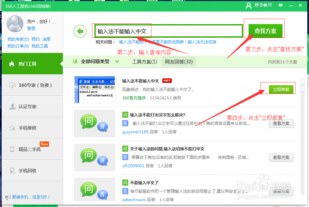Open 360专家（免费）in sidebar
The image size is (309, 207).
[32, 85]
